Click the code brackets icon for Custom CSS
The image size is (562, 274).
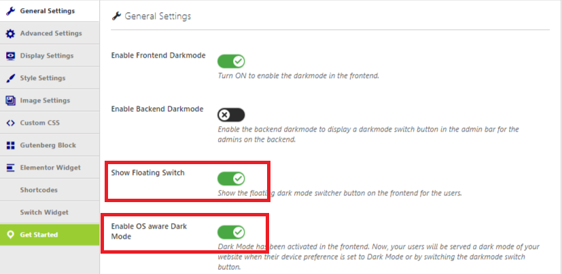pyautogui.click(x=10, y=123)
